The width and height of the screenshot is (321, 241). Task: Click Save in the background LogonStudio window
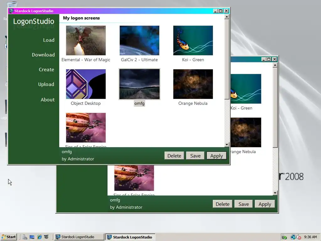point(244,204)
